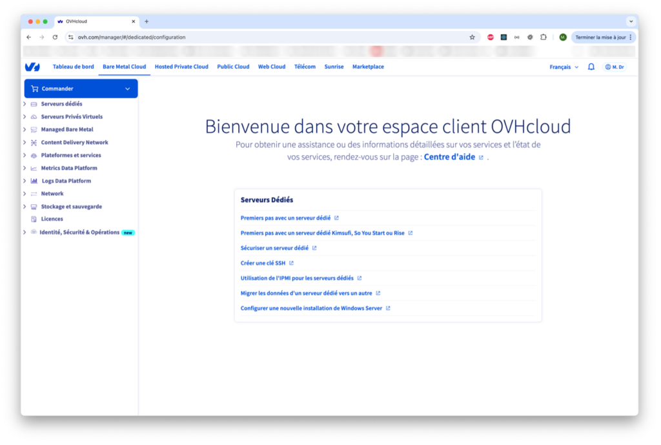The height and width of the screenshot is (445, 661).
Task: Open the Tableau de bord tab
Action: 74,67
